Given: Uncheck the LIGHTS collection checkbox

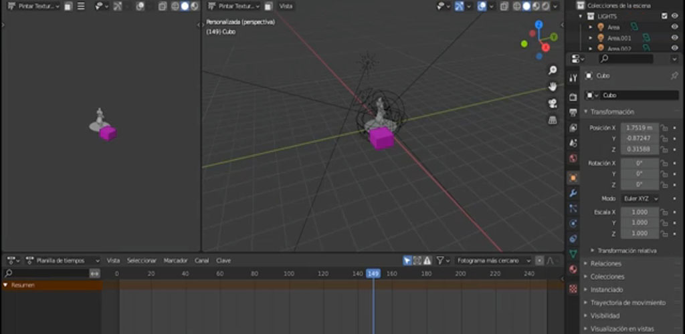Looking at the screenshot, I should click(664, 16).
